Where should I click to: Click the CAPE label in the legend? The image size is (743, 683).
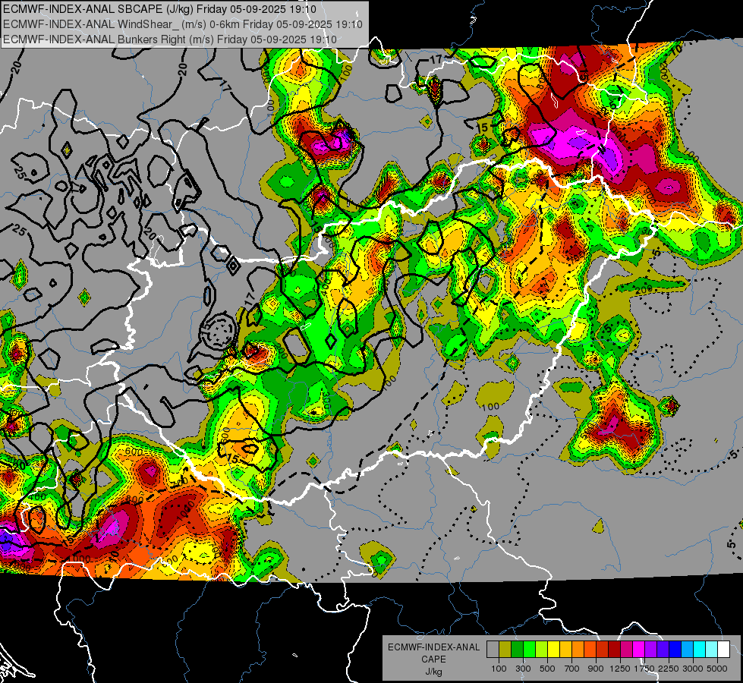(x=433, y=659)
